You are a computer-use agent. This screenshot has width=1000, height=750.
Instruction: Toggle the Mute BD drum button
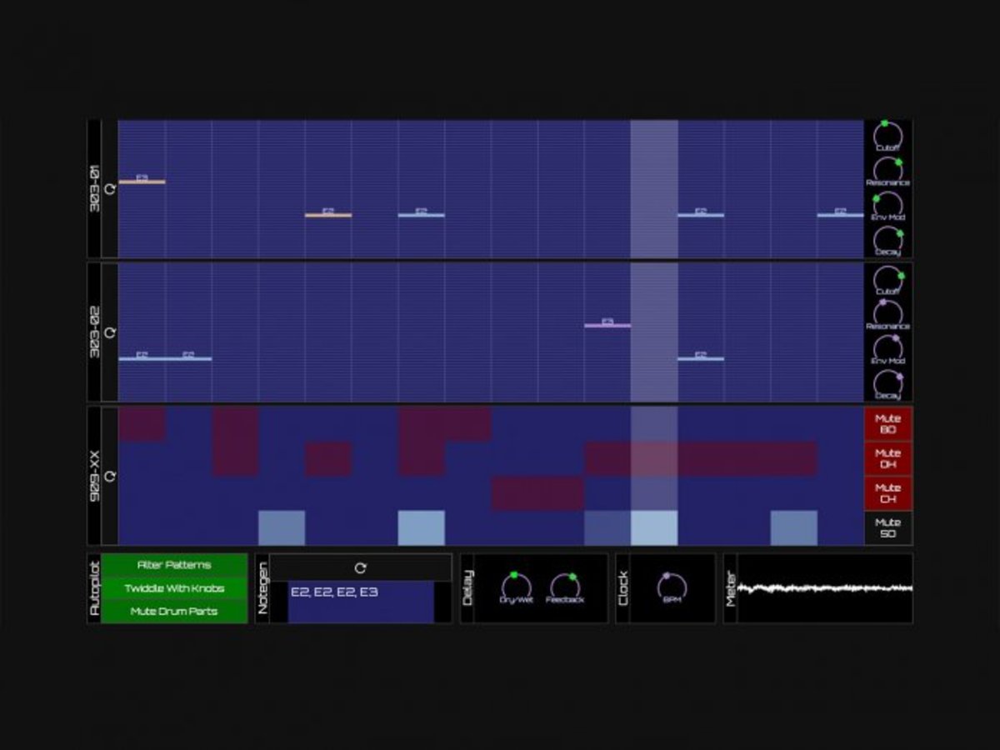tap(887, 424)
